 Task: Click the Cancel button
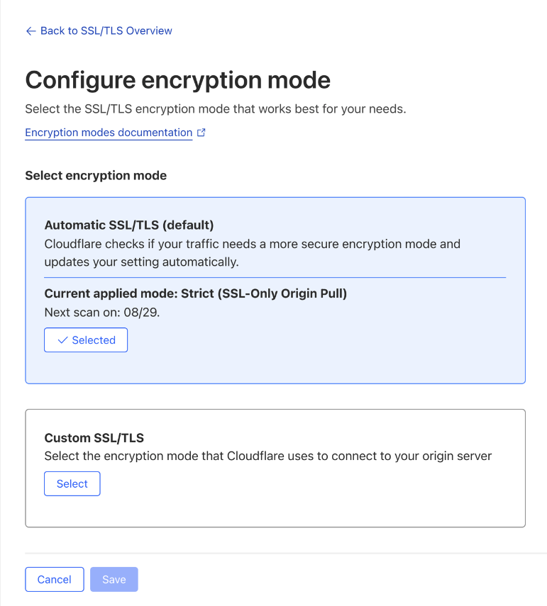click(x=55, y=580)
